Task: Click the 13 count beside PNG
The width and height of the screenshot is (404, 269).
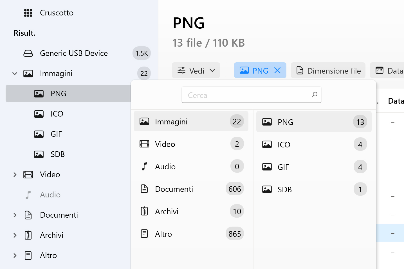Action: tap(360, 122)
